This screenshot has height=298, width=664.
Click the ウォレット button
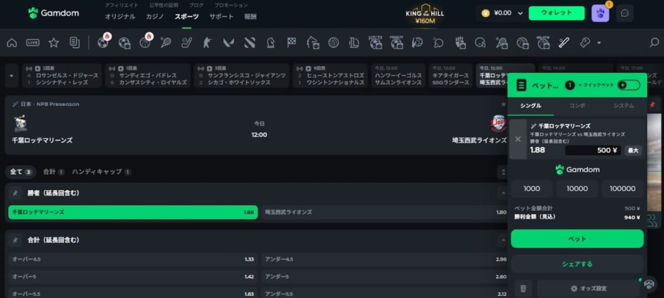557,13
